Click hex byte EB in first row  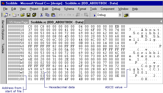tap(117, 27)
